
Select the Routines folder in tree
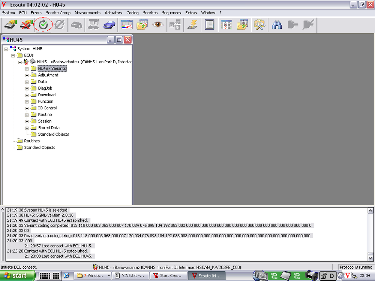coord(32,141)
